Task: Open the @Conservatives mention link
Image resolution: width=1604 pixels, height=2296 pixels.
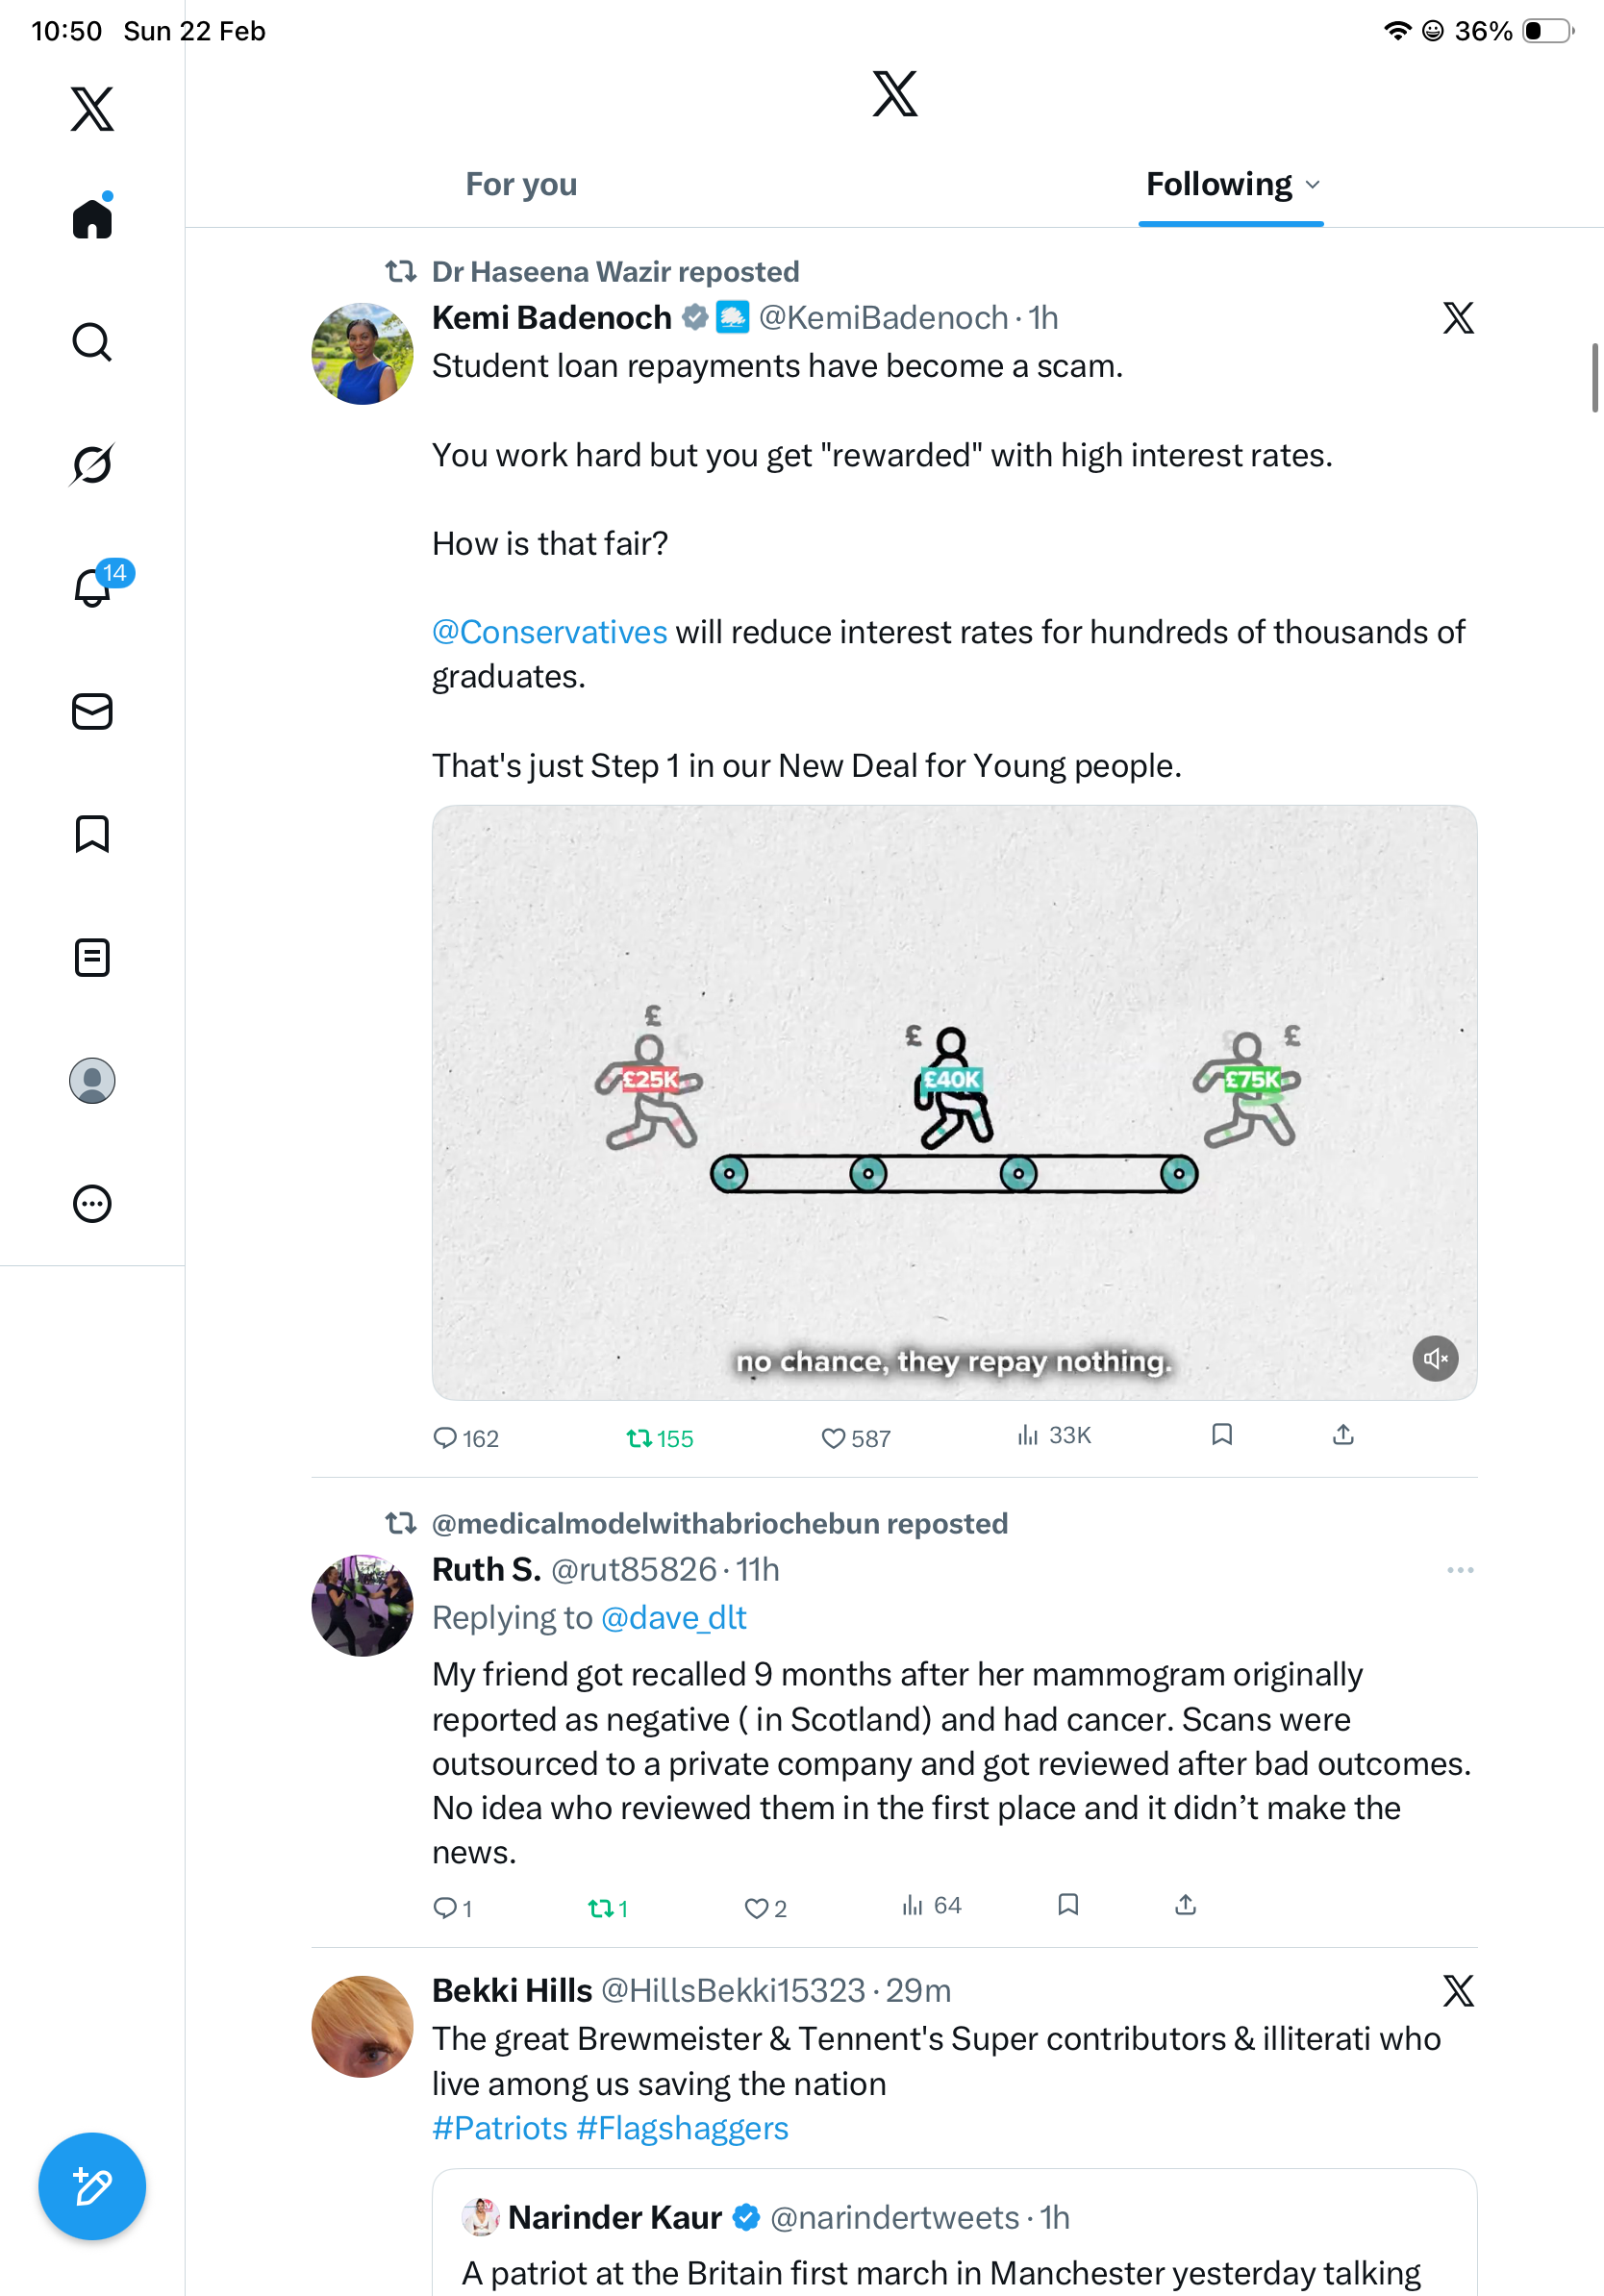Action: [x=549, y=632]
